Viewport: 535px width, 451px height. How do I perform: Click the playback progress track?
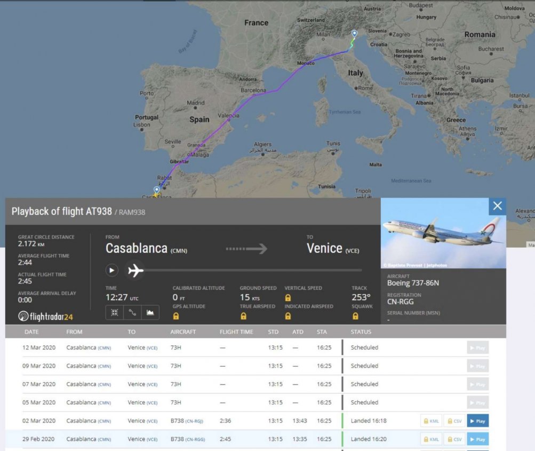[x=252, y=270]
